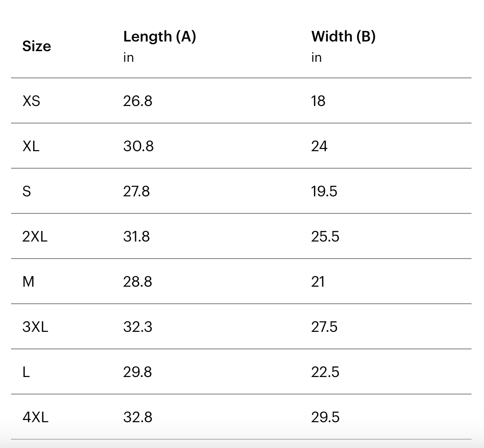Select the L size row label
The width and height of the screenshot is (484, 448).
pyautogui.click(x=26, y=372)
